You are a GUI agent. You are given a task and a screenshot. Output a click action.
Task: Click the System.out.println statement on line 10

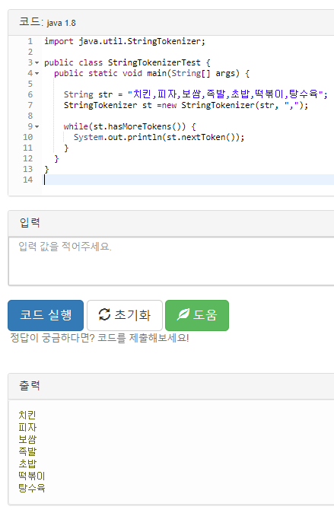pyautogui.click(x=159, y=137)
